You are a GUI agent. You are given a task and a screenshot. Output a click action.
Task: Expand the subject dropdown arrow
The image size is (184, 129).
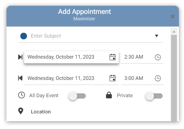tap(156, 36)
